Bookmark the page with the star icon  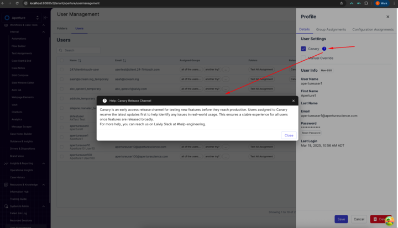pyautogui.click(x=342, y=3)
